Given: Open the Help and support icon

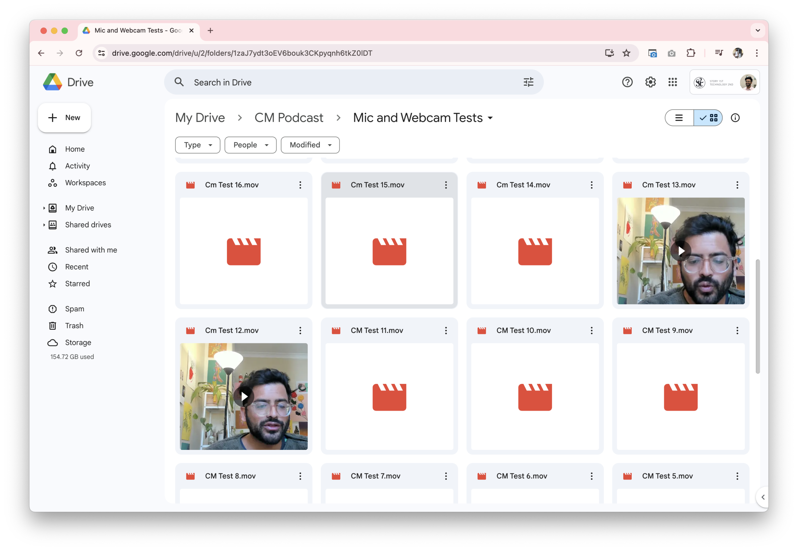Looking at the screenshot, I should pyautogui.click(x=627, y=82).
